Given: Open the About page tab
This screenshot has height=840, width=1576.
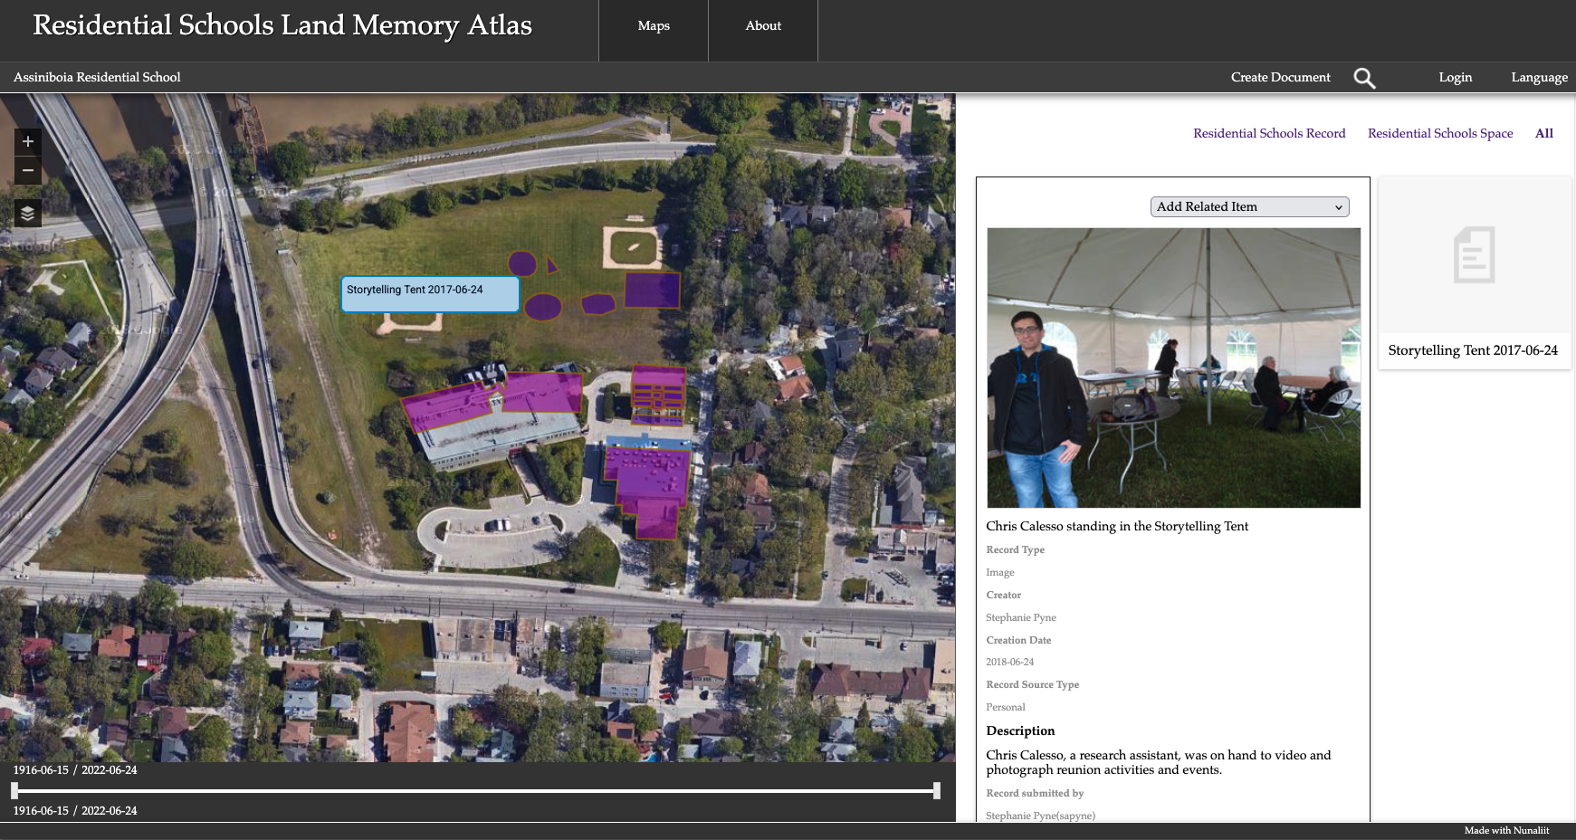Looking at the screenshot, I should tap(763, 26).
